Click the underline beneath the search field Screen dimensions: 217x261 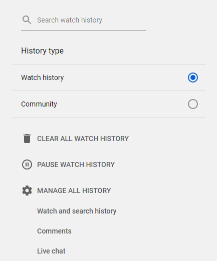[x=84, y=30]
